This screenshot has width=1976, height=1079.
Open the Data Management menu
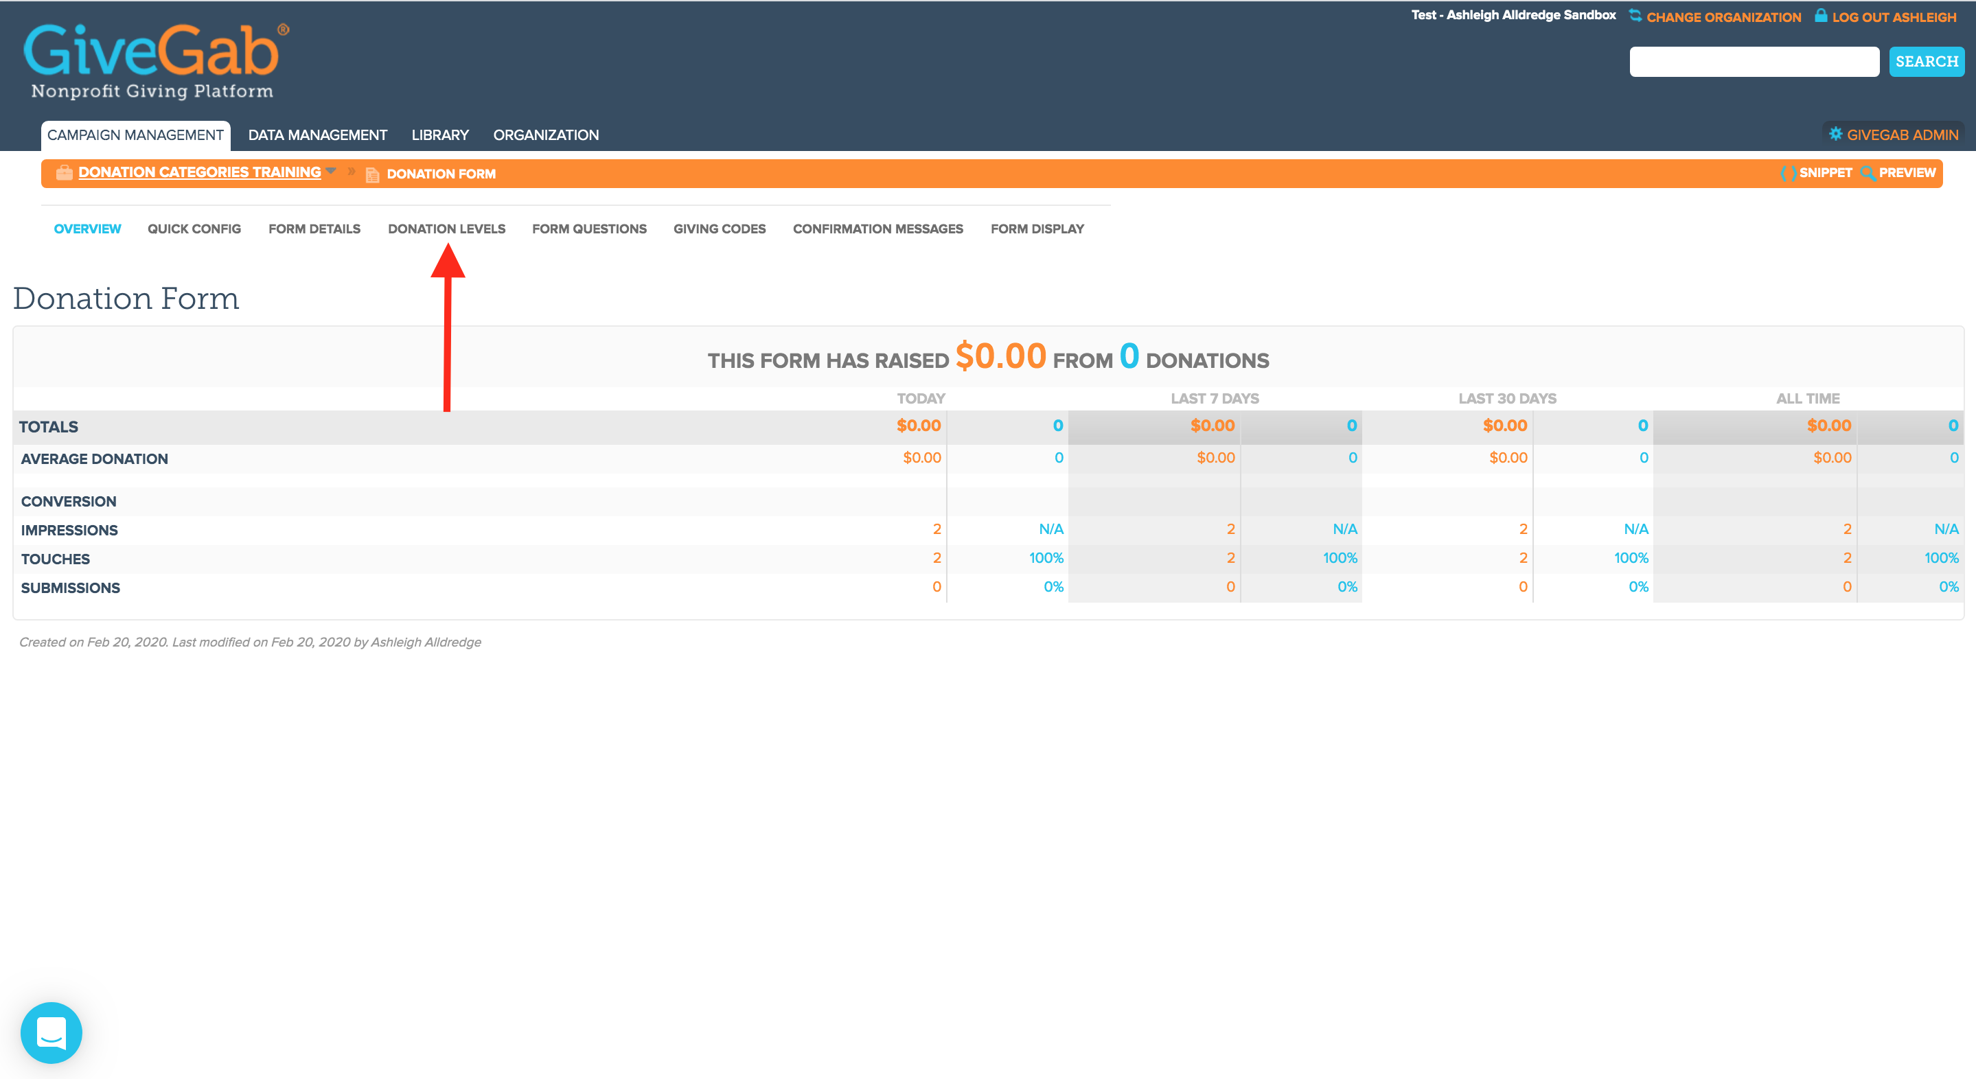coord(318,135)
